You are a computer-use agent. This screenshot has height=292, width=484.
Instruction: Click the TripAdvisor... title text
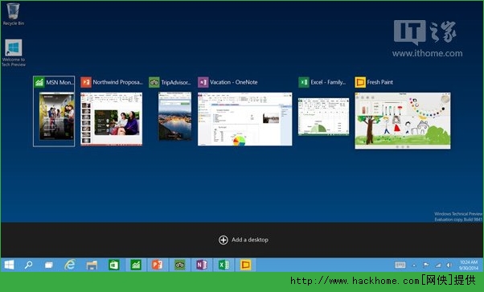[176, 83]
